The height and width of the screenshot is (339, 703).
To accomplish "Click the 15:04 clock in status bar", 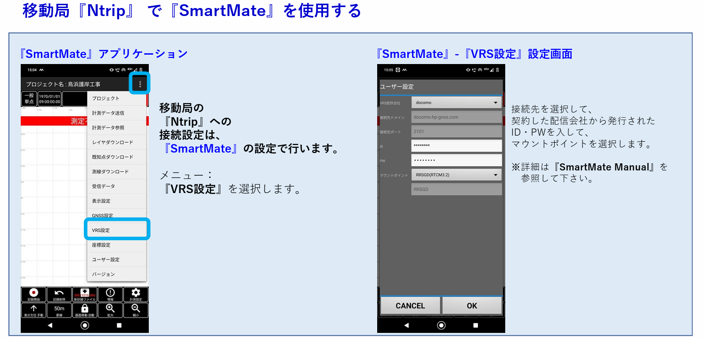I will pos(32,70).
